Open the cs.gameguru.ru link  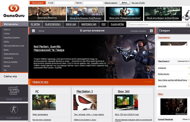pyautogui.click(x=14, y=118)
